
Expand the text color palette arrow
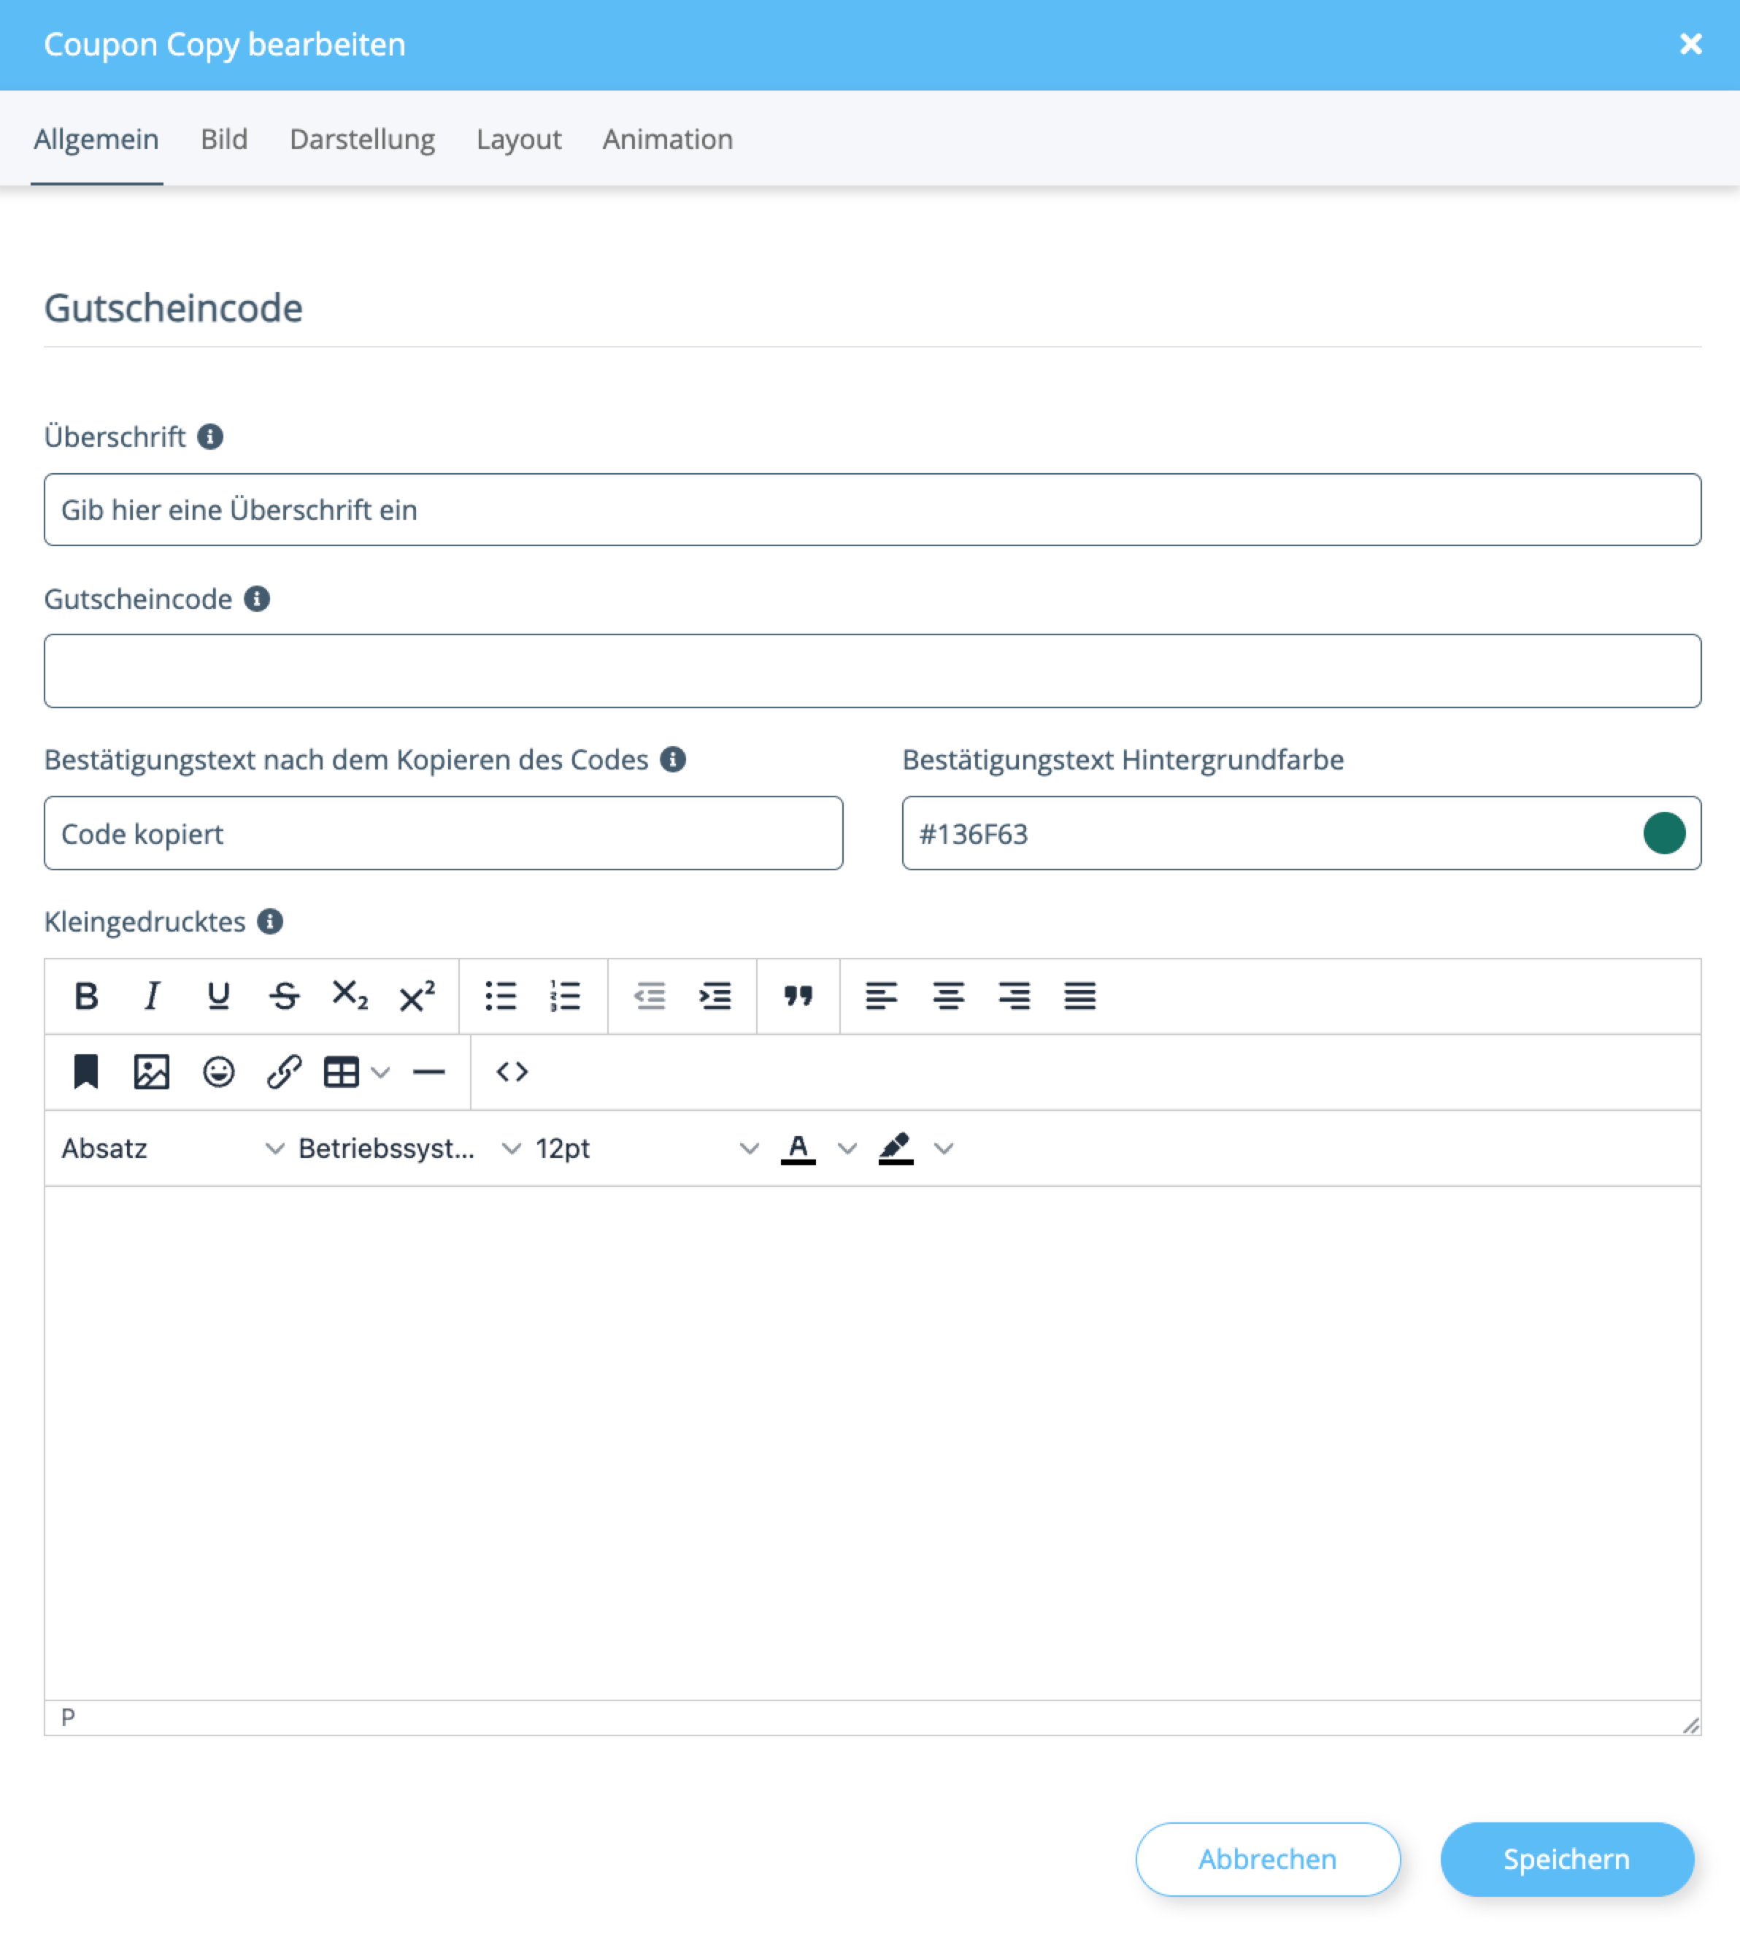[847, 1148]
